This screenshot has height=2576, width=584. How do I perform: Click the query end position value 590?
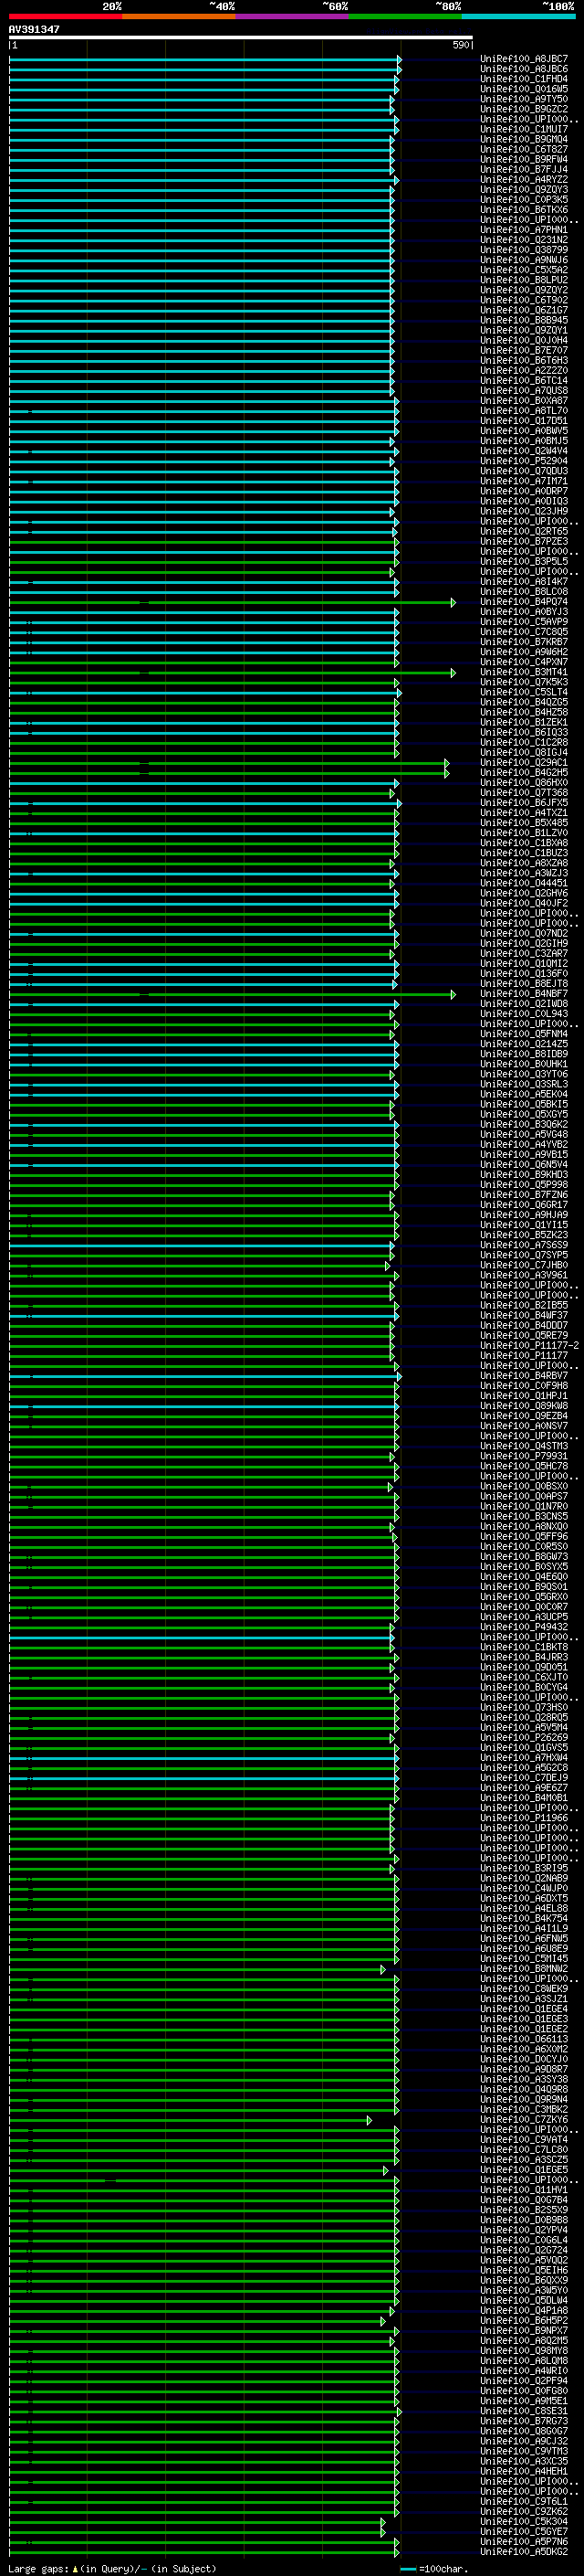(460, 45)
